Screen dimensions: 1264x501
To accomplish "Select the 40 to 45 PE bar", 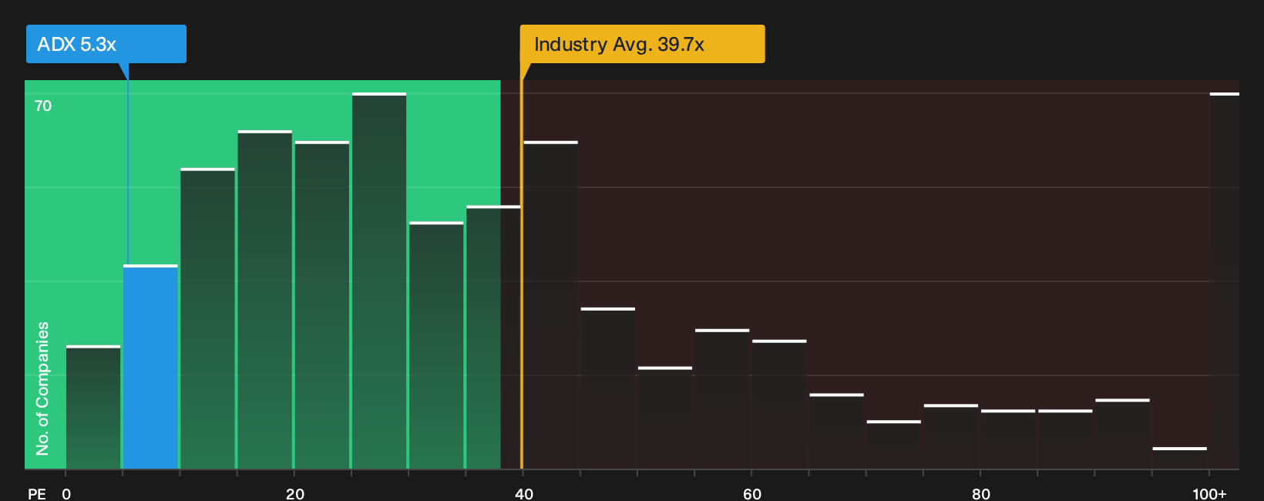I will coord(550,305).
